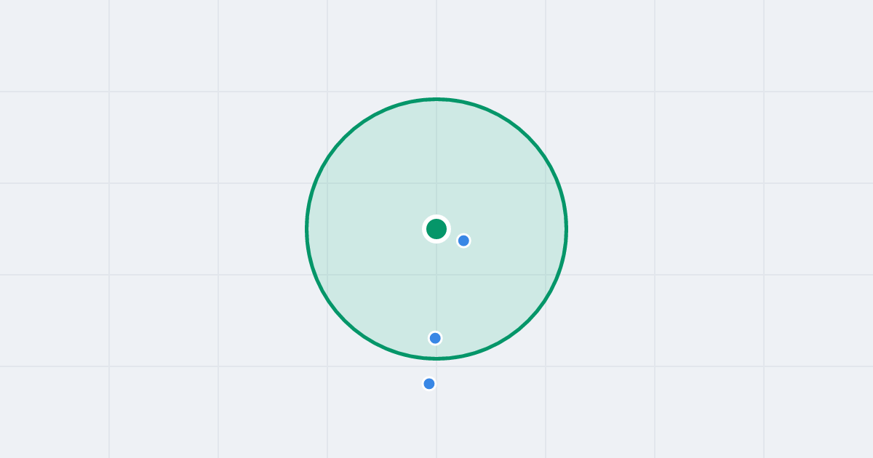The image size is (873, 458).
Task: Select the blue dot nearest the green center marker
Action: [x=463, y=241]
